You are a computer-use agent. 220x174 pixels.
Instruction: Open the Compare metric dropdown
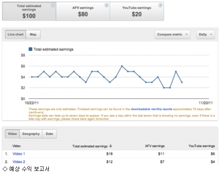pyautogui.click(x=172, y=34)
